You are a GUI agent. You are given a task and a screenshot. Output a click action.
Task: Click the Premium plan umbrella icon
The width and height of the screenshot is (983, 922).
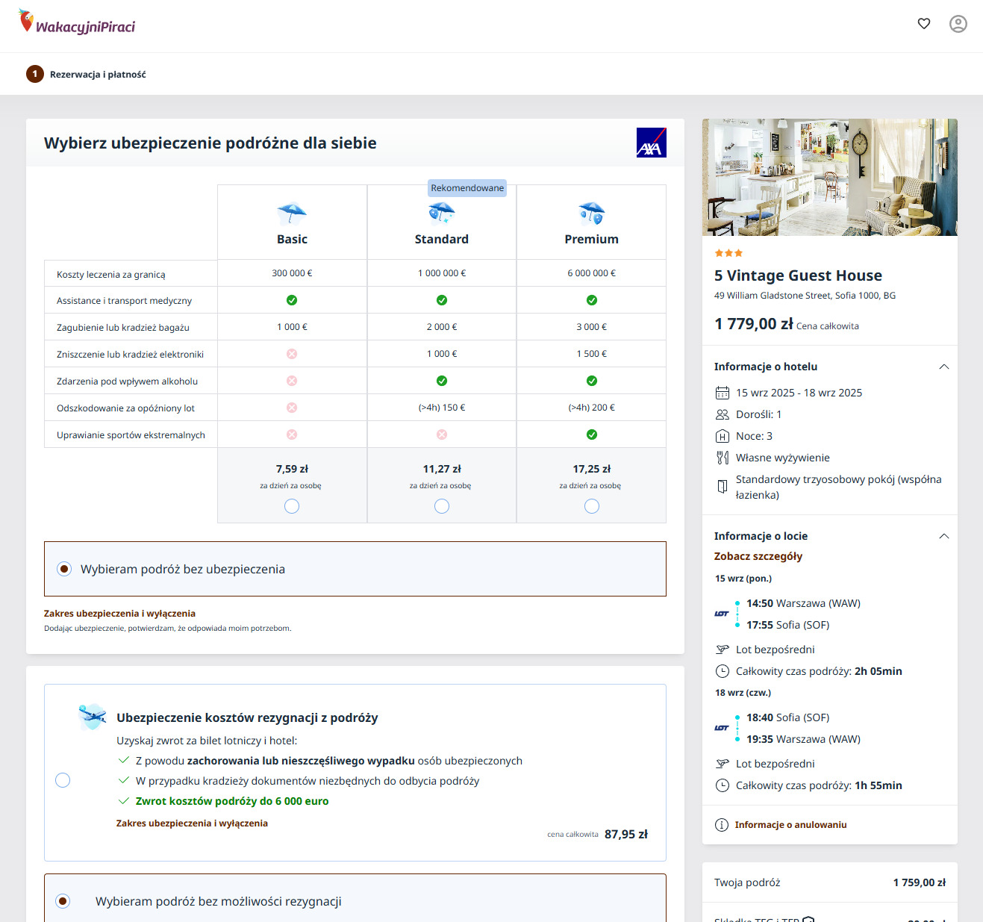[592, 214]
